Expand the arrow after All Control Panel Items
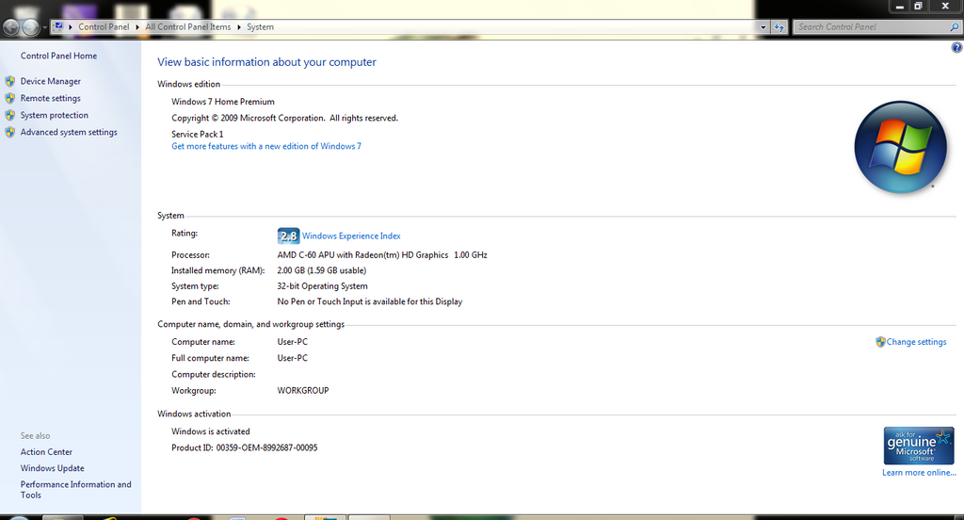This screenshot has height=520, width=964. coord(239,27)
